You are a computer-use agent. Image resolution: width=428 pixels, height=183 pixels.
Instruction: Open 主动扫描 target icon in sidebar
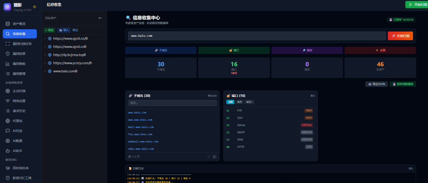[x=8, y=91]
